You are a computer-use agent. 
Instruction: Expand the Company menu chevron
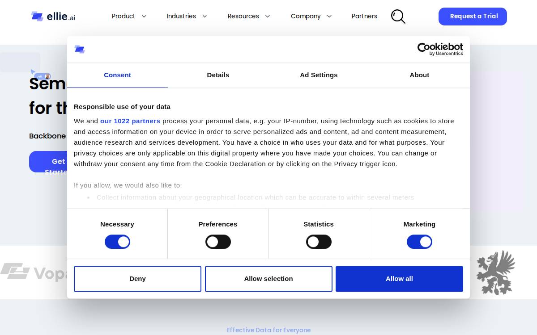[329, 17]
